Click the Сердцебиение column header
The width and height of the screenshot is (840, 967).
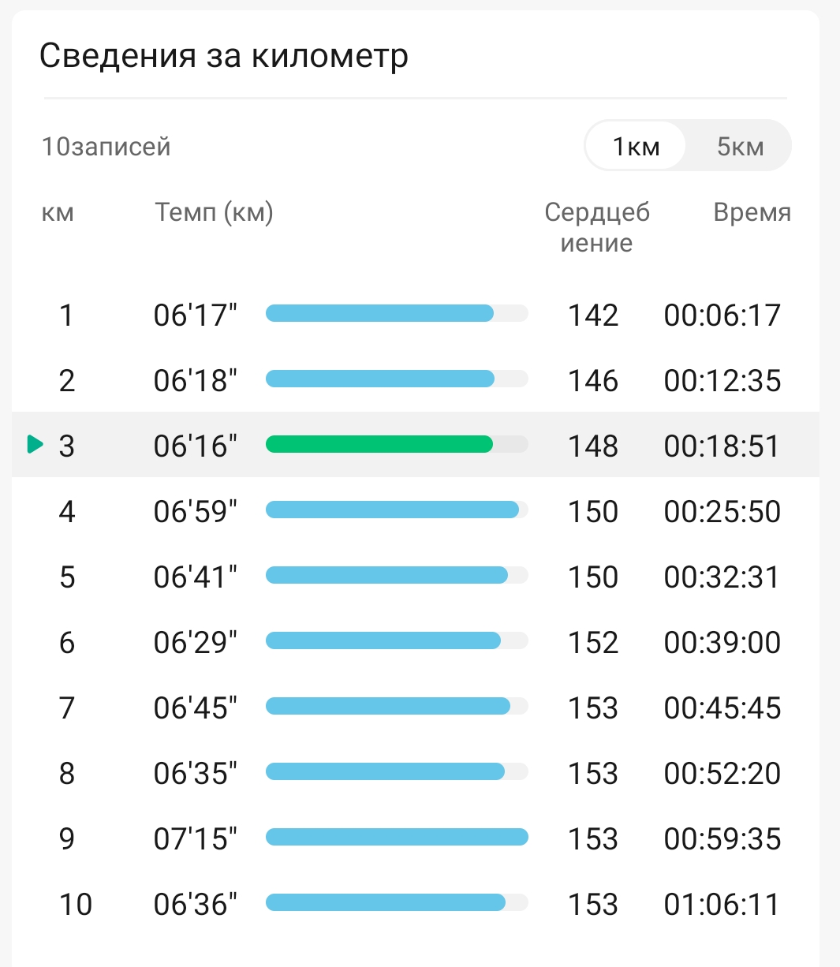[597, 227]
